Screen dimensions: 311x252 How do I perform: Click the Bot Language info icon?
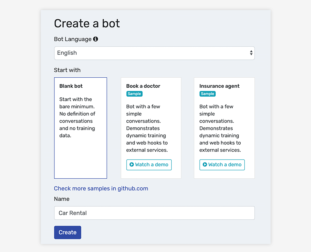coord(96,39)
